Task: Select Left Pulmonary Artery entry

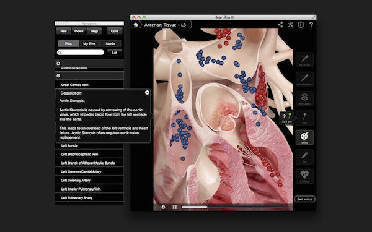Action: tap(89, 198)
